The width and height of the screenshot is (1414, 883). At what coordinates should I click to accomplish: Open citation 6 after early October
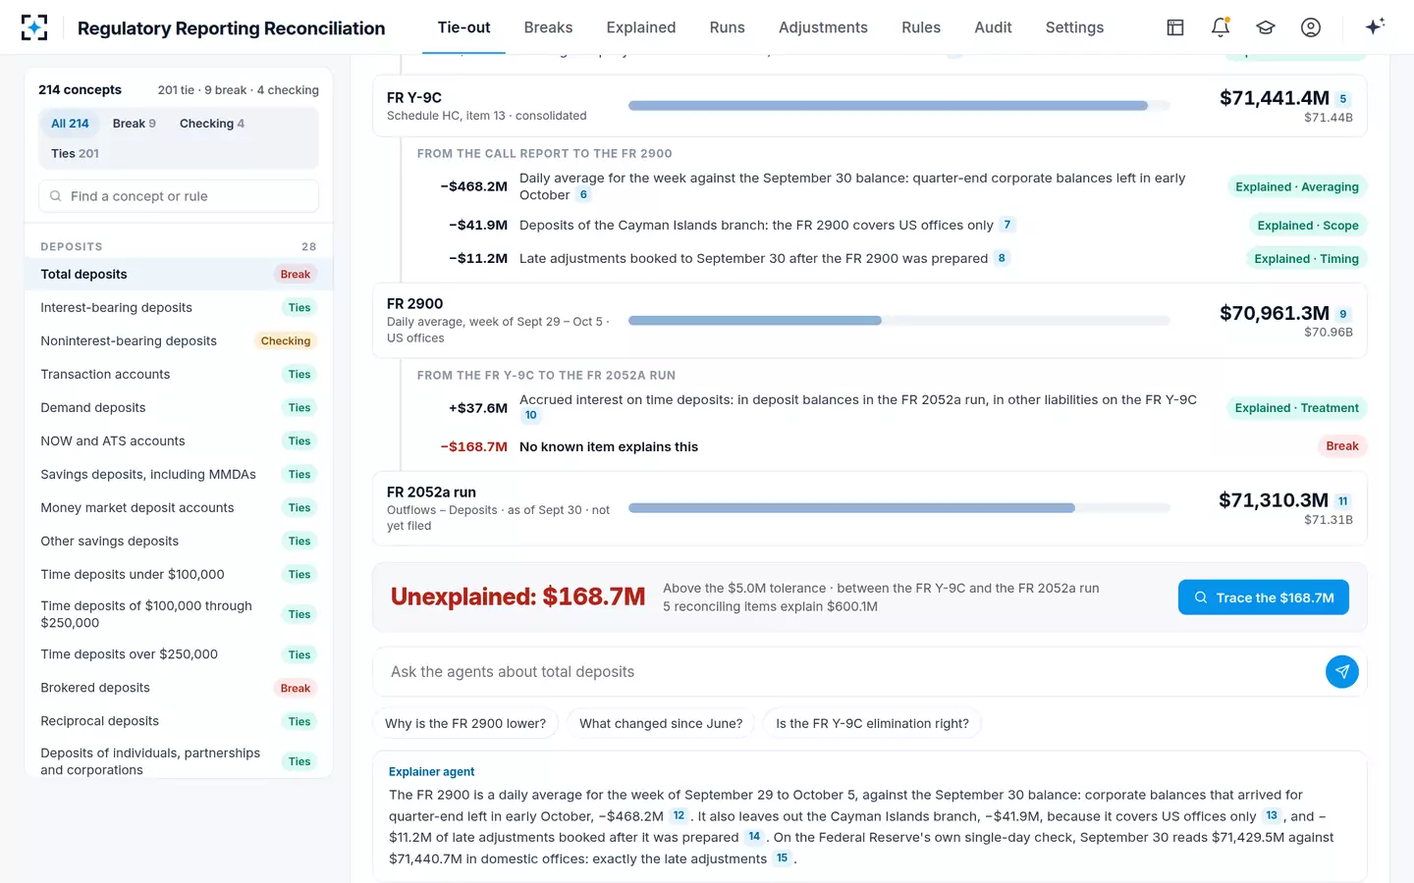[583, 195]
